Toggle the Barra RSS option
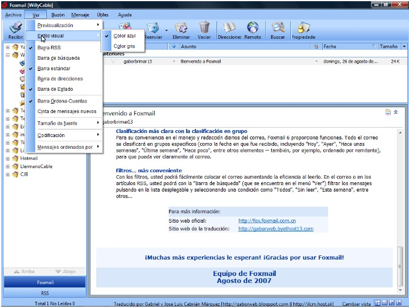The image size is (409, 307). pos(63,47)
